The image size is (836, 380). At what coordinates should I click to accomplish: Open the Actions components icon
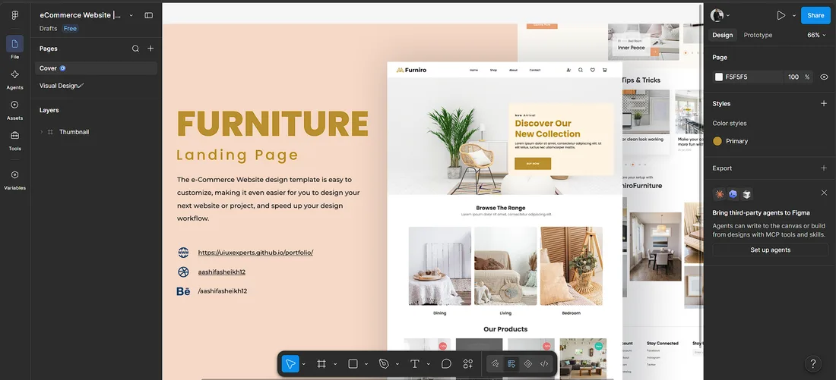point(467,364)
